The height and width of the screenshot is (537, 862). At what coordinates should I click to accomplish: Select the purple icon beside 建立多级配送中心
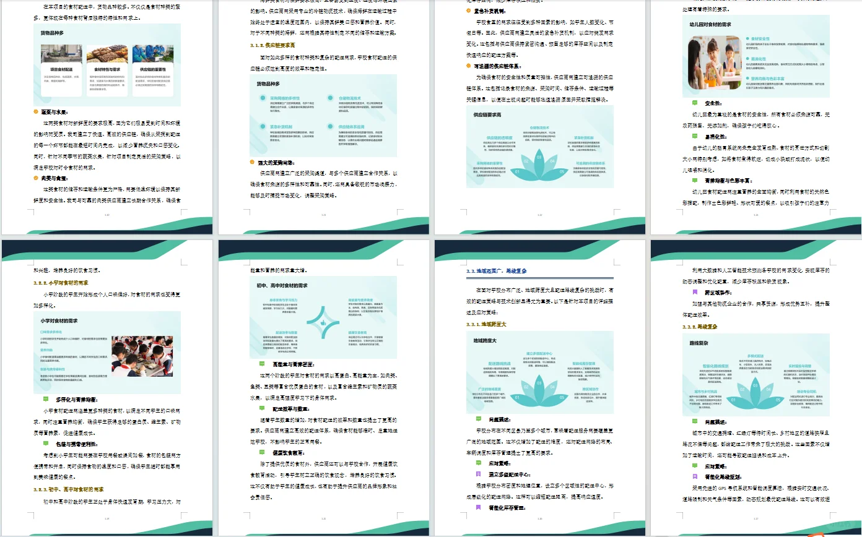tap(478, 473)
